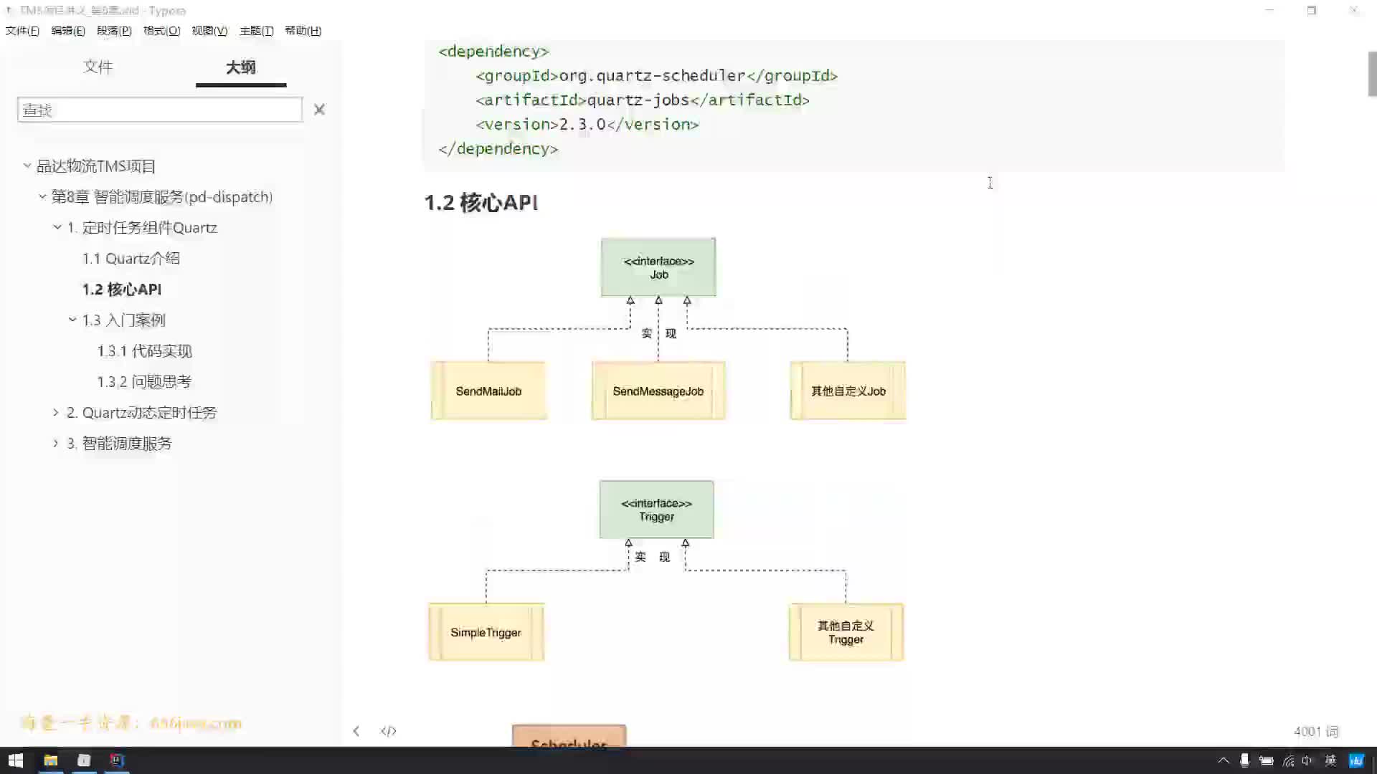Expand the 3. 智能调度服务 outline node
The width and height of the screenshot is (1377, 774).
(56, 443)
